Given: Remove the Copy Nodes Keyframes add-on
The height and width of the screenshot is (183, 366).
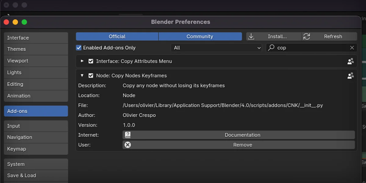Looking at the screenshot, I should coord(242,145).
